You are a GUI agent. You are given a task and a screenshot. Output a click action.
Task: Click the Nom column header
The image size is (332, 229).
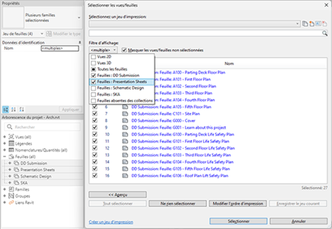tap(229, 64)
